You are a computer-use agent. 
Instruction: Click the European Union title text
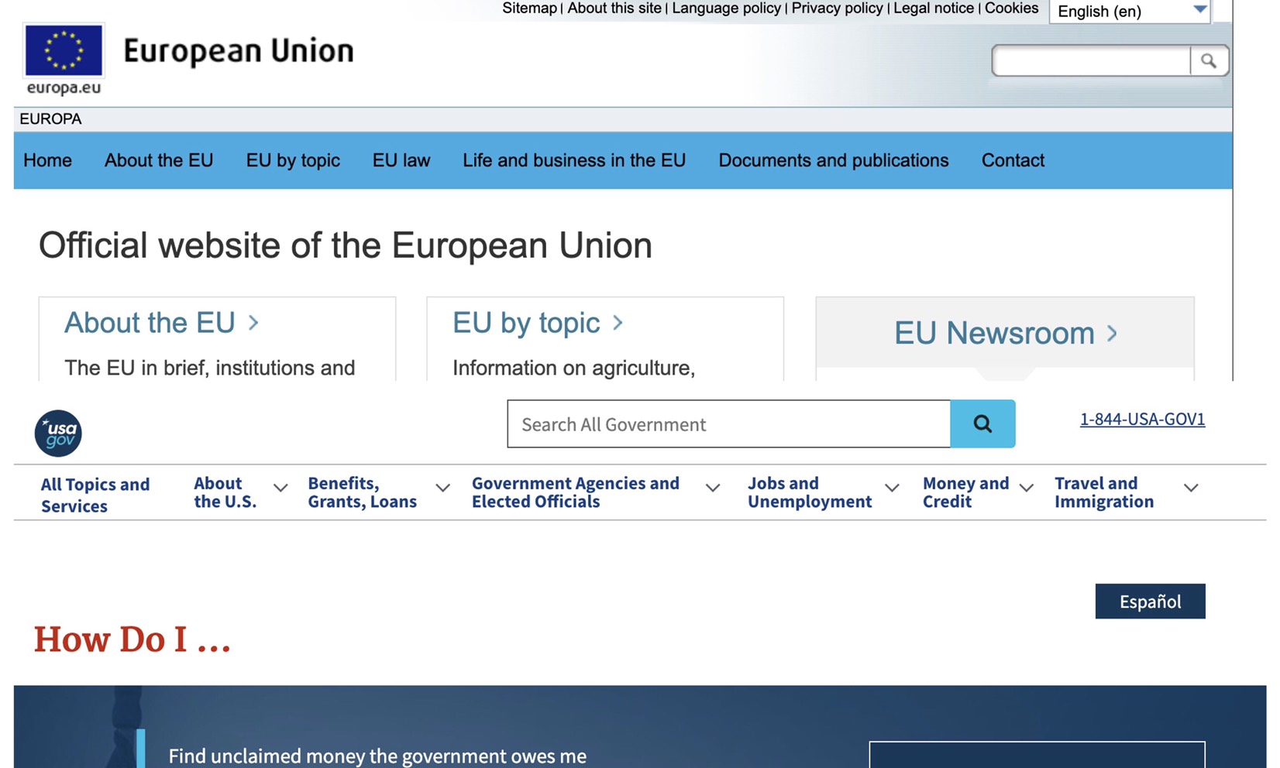239,51
